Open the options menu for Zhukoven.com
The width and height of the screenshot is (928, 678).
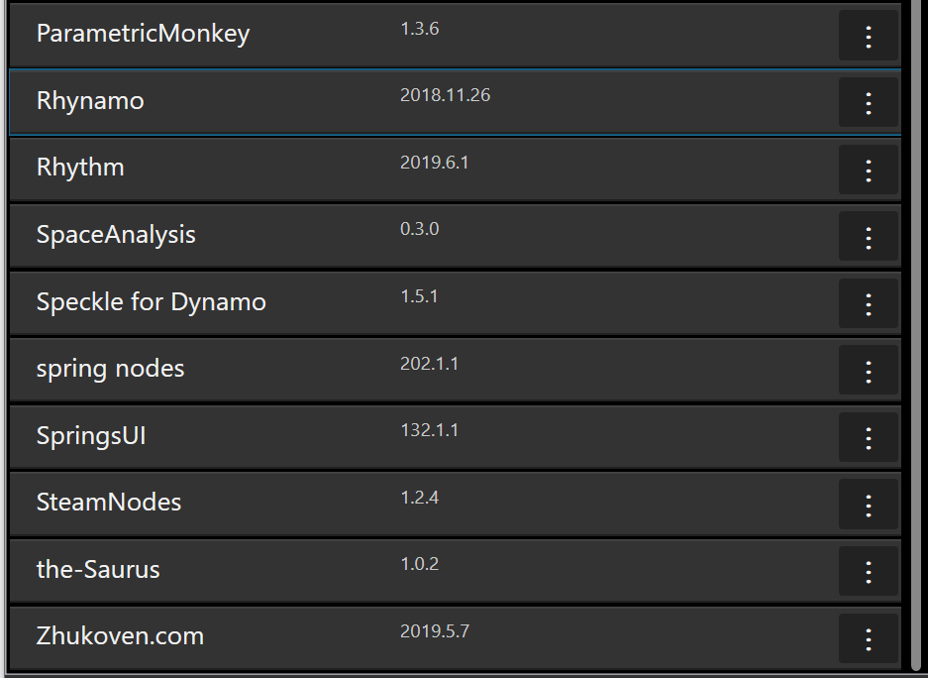(869, 637)
